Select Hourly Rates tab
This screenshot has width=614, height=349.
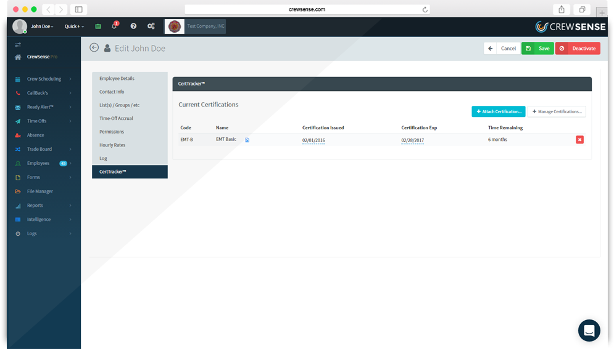coord(130,145)
